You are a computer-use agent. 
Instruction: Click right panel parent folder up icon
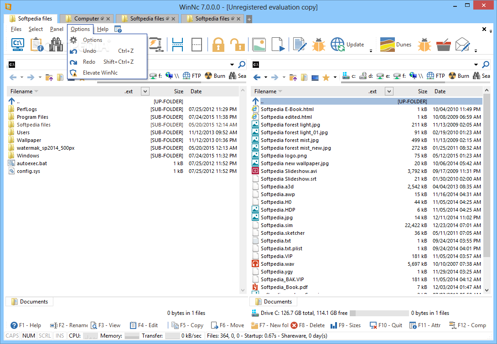pyautogui.click(x=293, y=77)
